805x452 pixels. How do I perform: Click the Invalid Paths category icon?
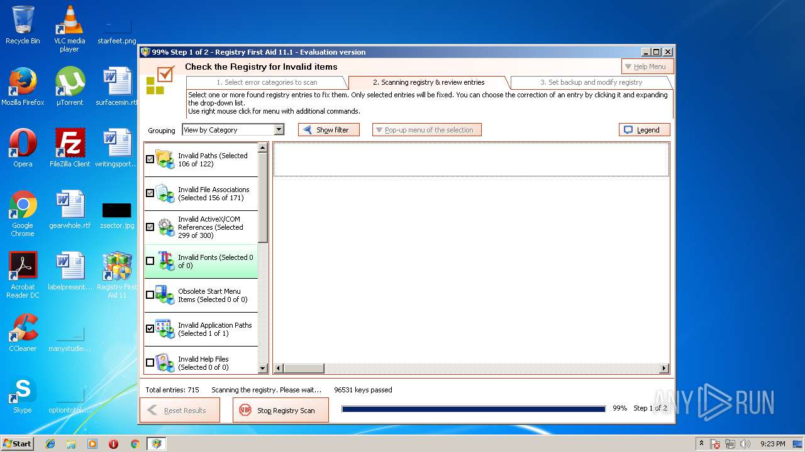pyautogui.click(x=165, y=159)
